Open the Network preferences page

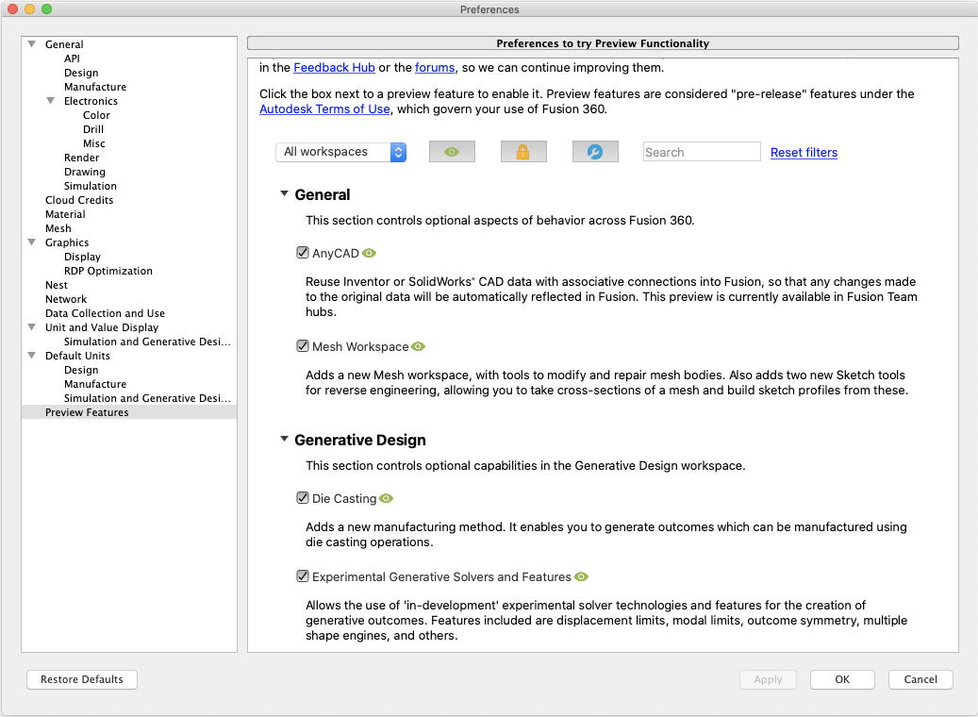coord(66,299)
